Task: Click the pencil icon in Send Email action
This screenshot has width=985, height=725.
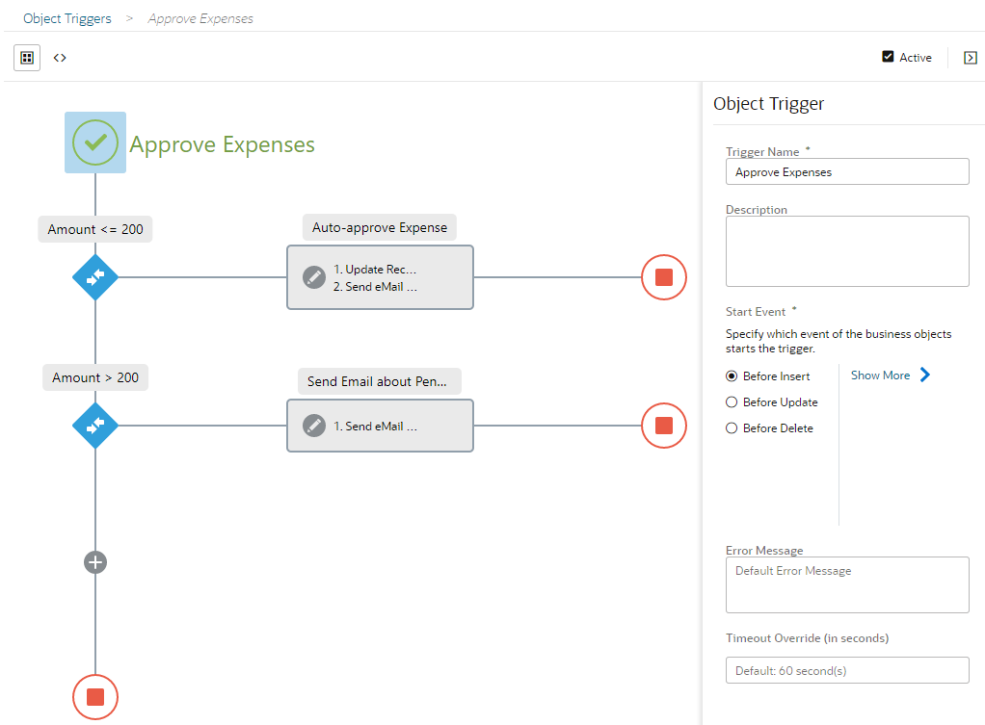Action: [314, 426]
